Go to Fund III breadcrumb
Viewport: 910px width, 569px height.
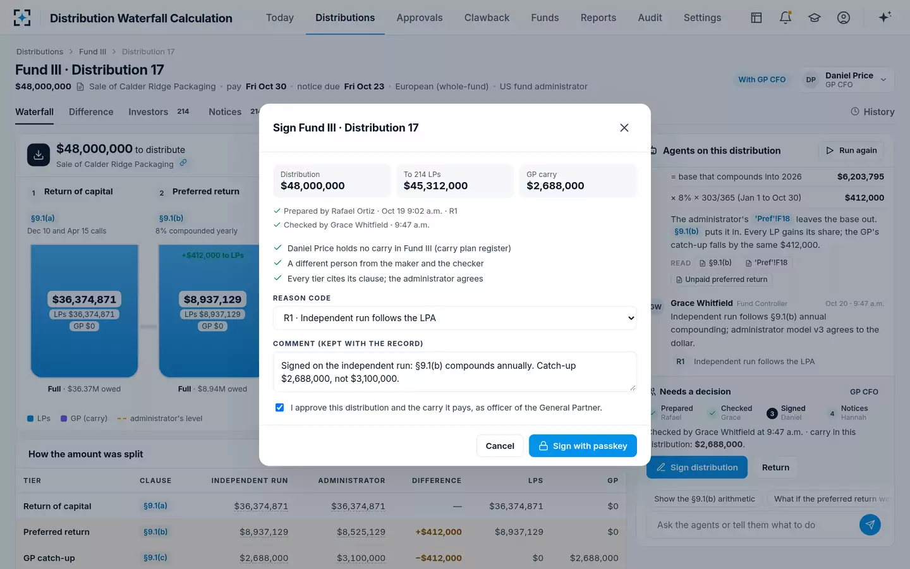(92, 52)
